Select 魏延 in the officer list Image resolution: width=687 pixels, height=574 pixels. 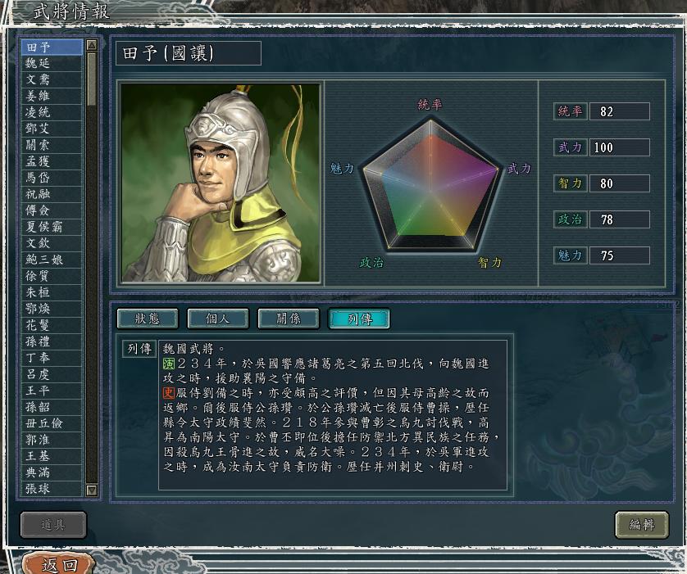[x=52, y=63]
